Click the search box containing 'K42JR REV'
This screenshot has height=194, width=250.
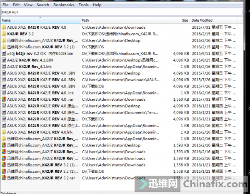click(122, 12)
